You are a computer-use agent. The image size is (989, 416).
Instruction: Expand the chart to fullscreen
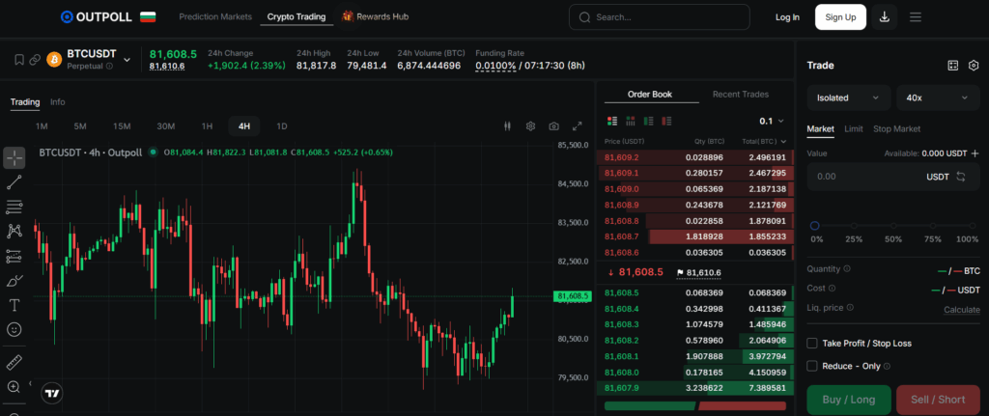pyautogui.click(x=577, y=126)
